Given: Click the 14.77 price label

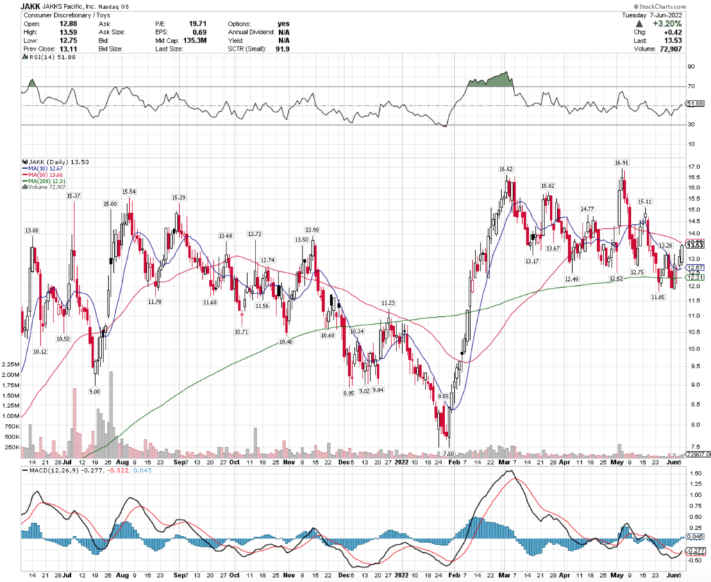Looking at the screenshot, I should click(587, 209).
